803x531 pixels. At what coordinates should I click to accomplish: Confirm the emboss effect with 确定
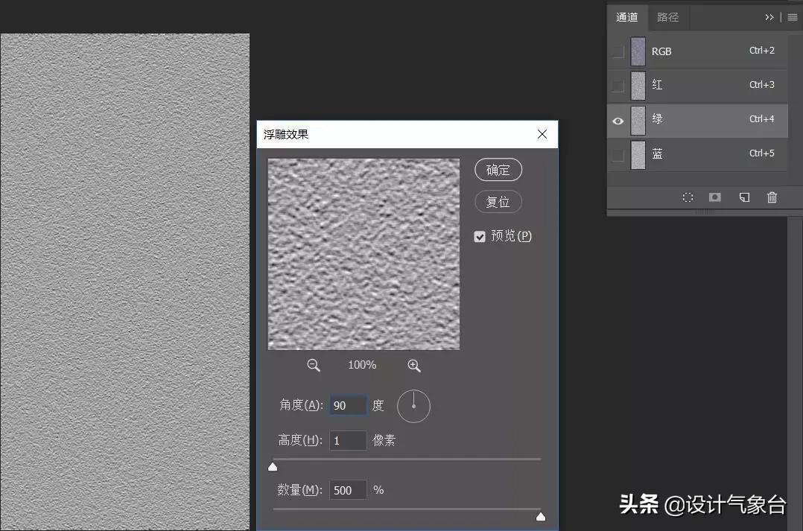(x=498, y=170)
